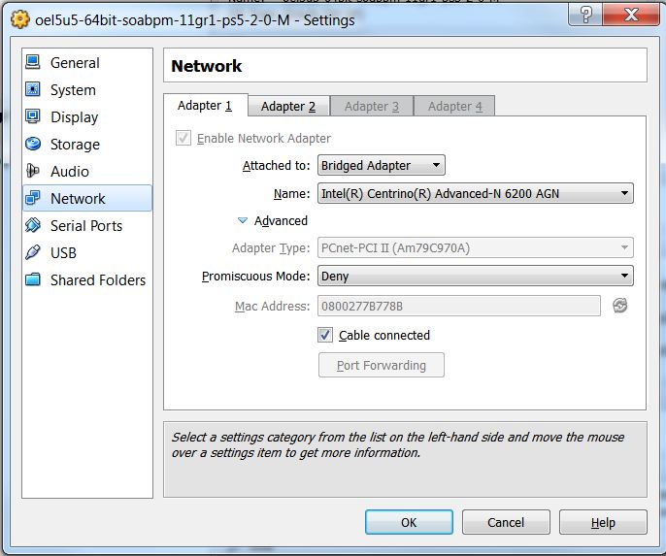Close the Settings dialog with X
Screen dimensions: 666x556
631,15
